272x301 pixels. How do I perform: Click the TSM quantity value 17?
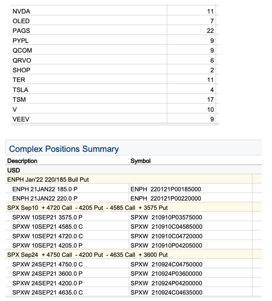210,100
